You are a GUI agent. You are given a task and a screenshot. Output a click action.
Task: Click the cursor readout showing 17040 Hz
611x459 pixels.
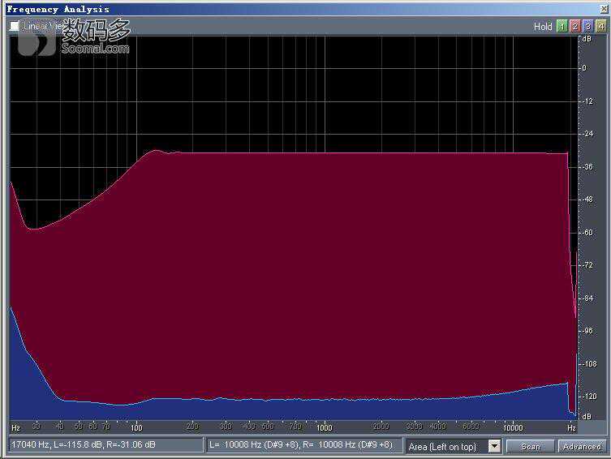(105, 445)
